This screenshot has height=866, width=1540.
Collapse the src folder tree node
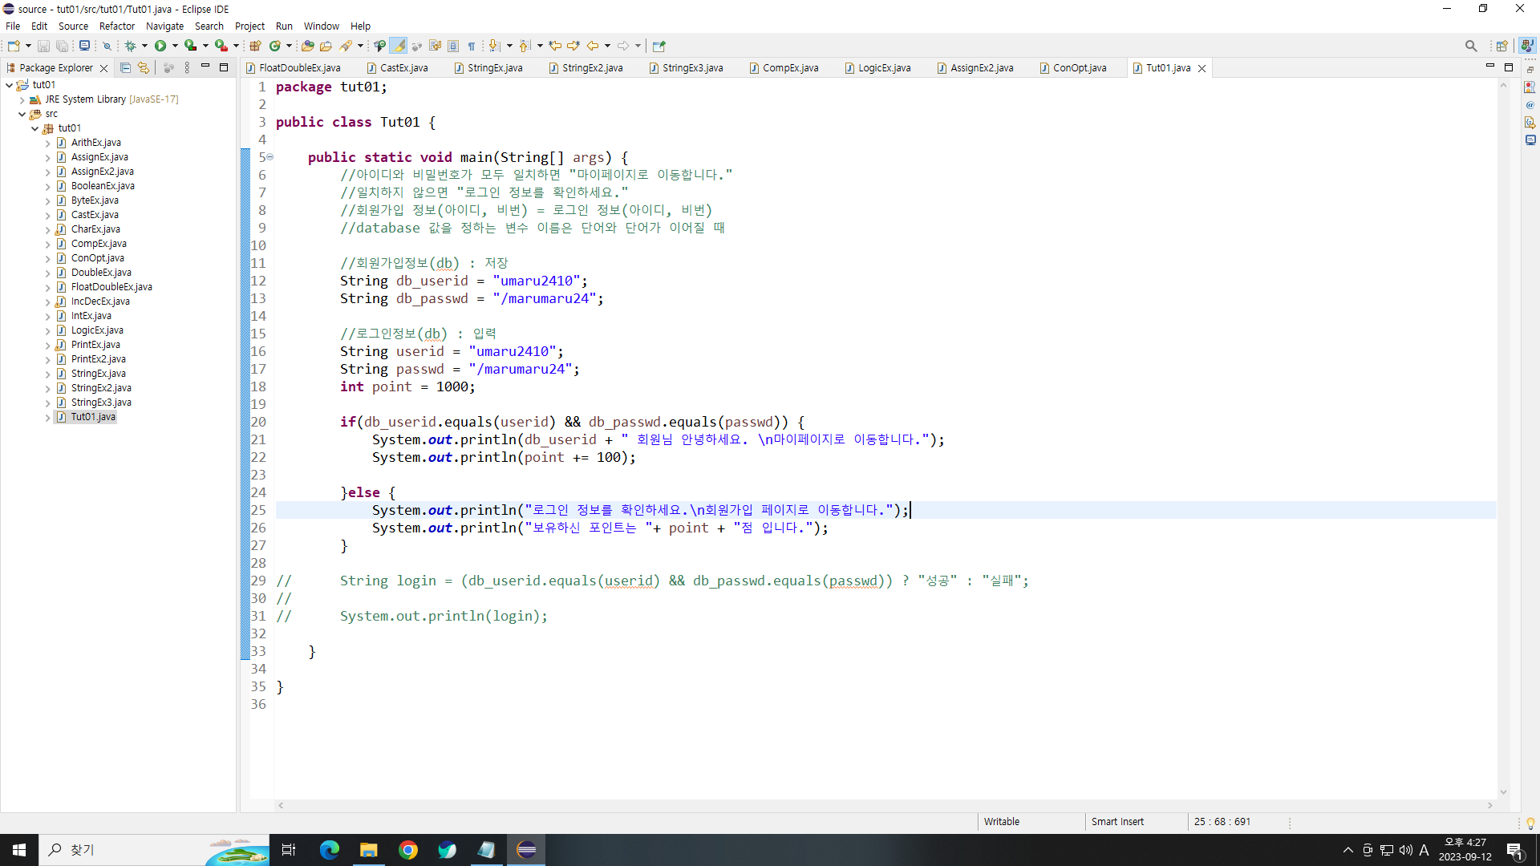pyautogui.click(x=22, y=114)
